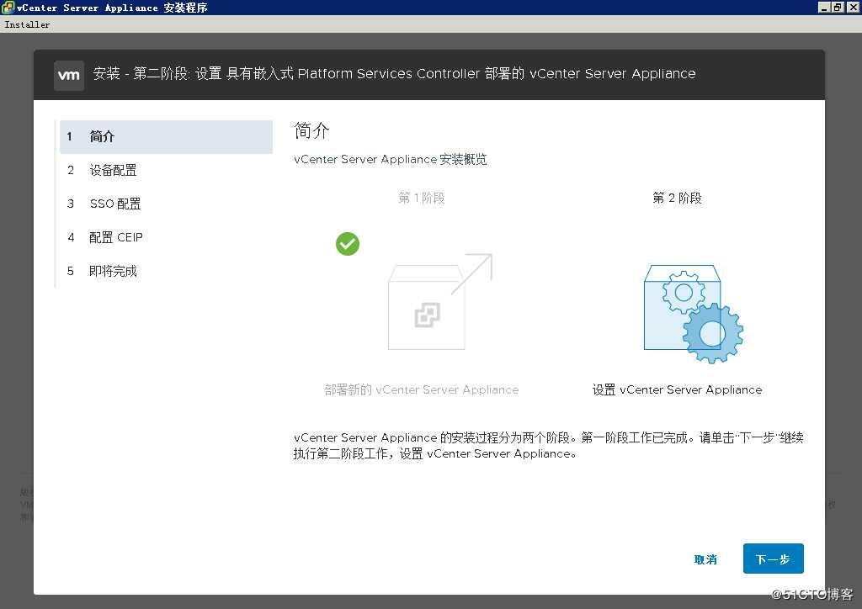Restore down the installer window

(838, 7)
